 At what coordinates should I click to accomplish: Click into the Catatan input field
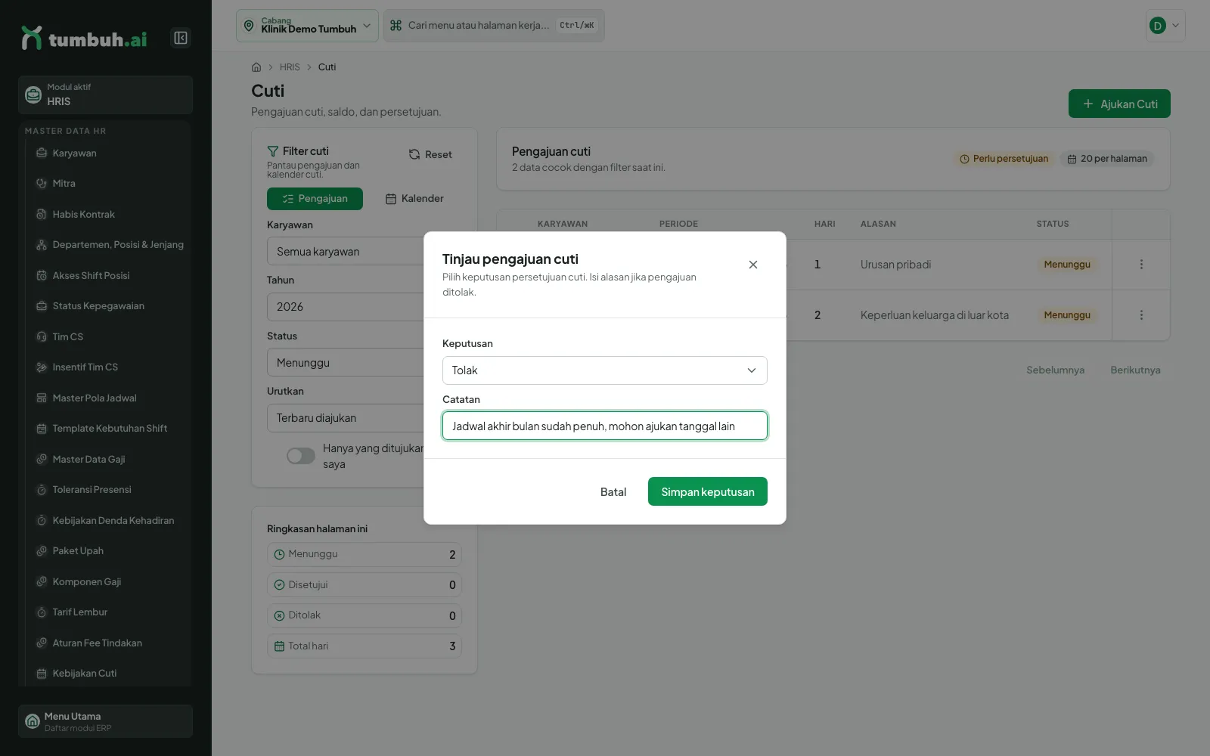[x=605, y=426]
